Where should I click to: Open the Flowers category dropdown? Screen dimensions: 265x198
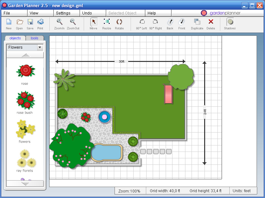click(39, 47)
